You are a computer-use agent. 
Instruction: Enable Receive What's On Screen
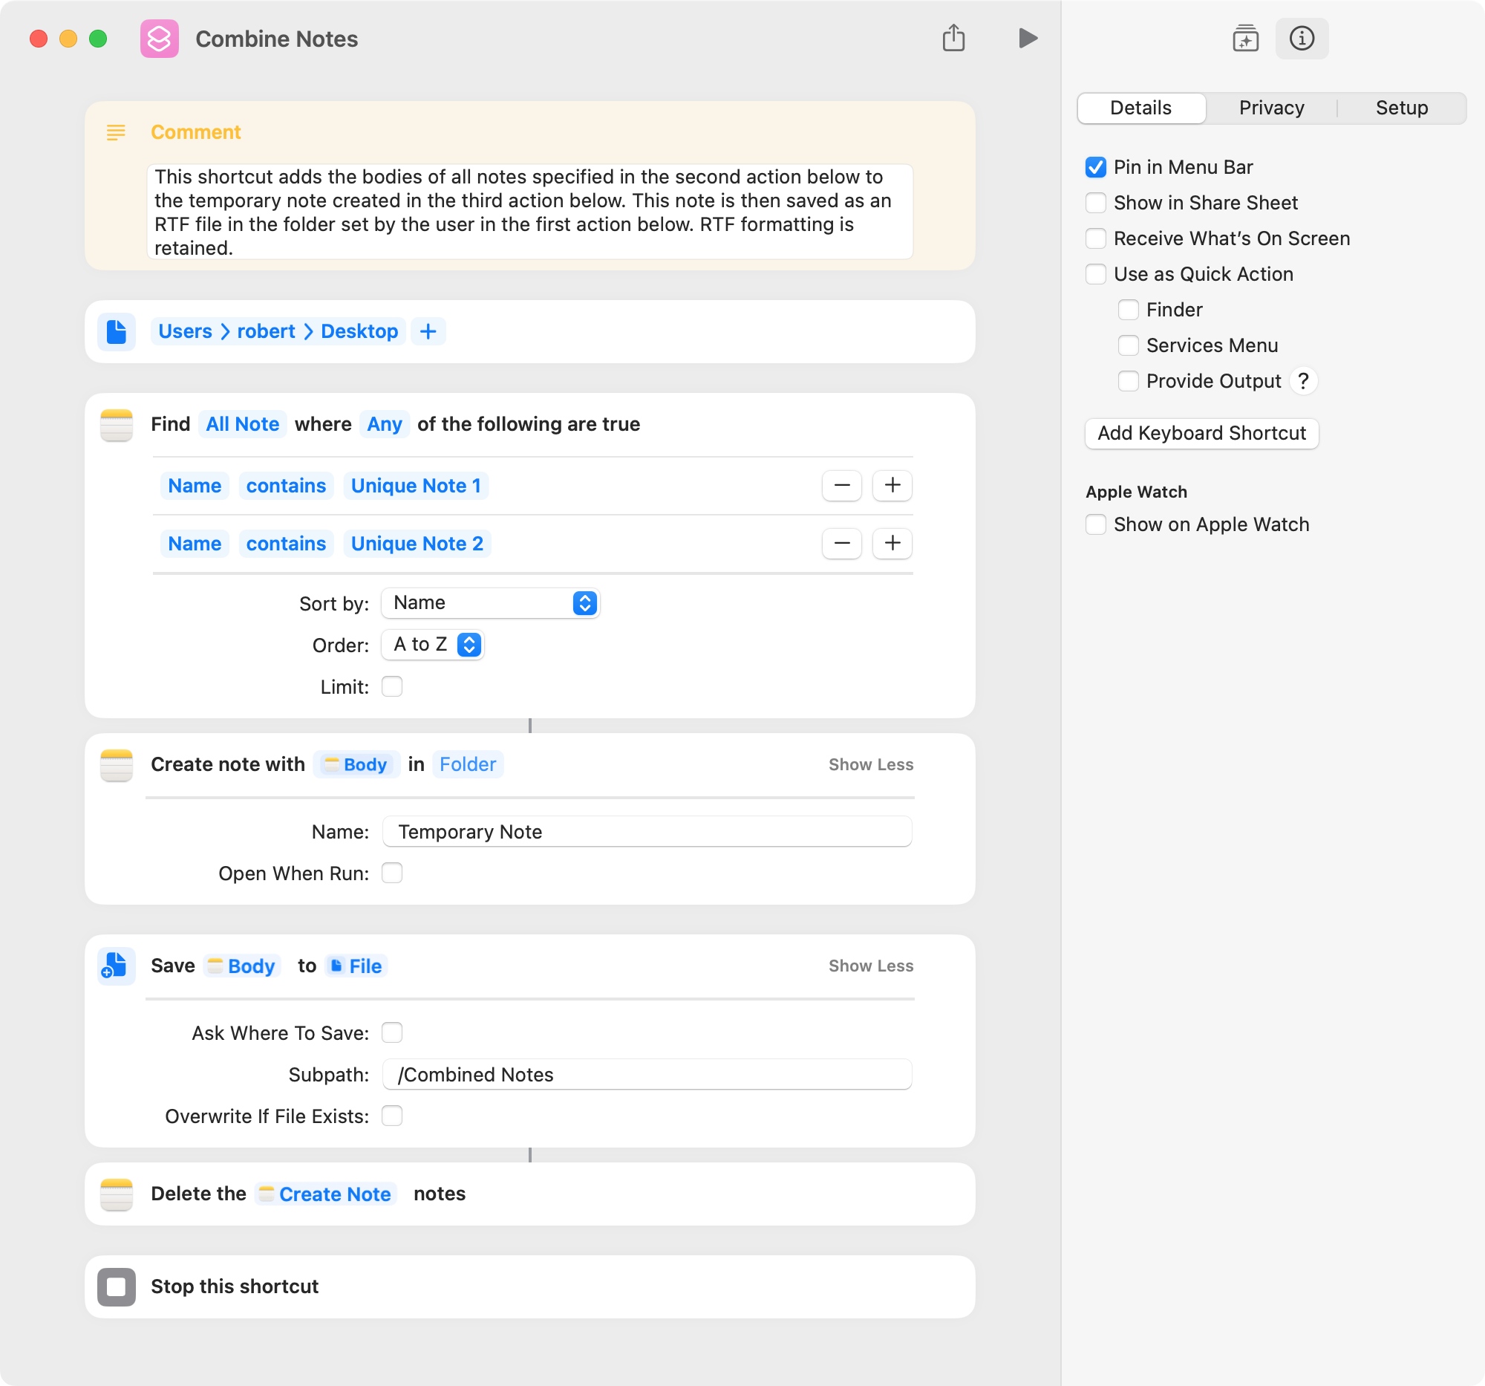pyautogui.click(x=1095, y=238)
